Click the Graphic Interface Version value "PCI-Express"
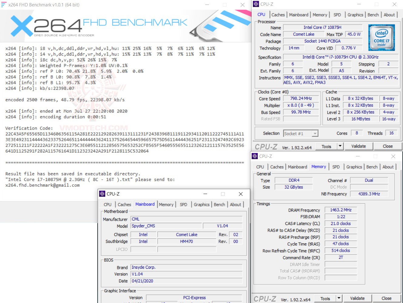 coord(194,298)
